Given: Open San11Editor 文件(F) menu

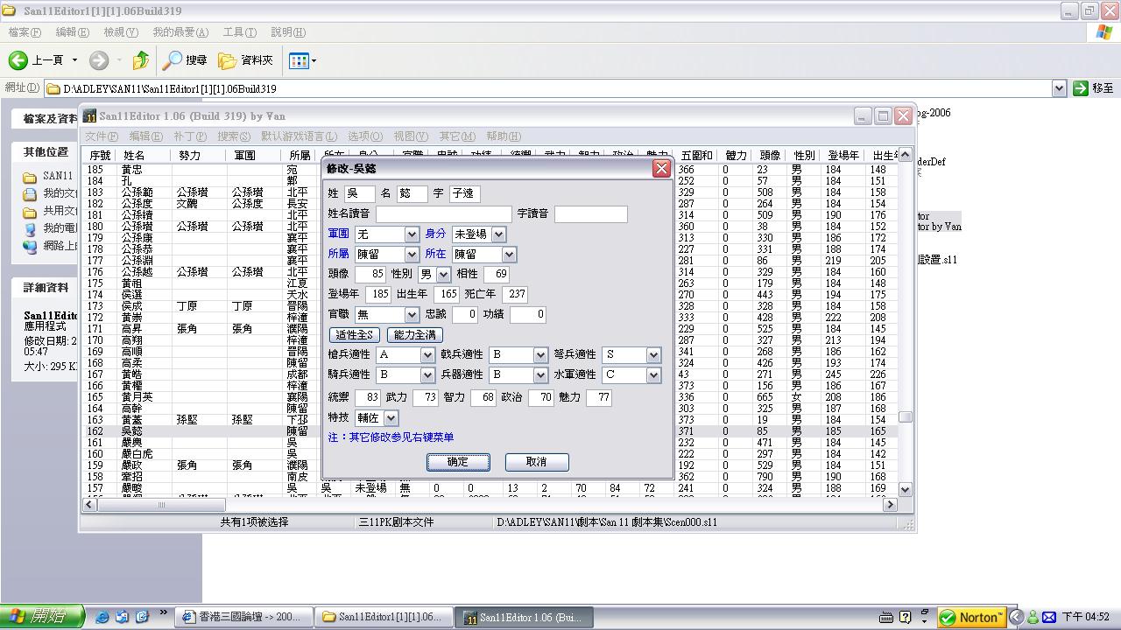Looking at the screenshot, I should click(102, 136).
